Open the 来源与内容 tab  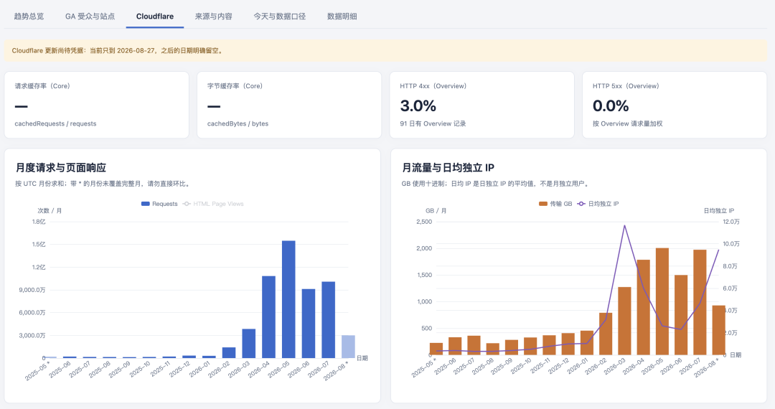(x=214, y=17)
